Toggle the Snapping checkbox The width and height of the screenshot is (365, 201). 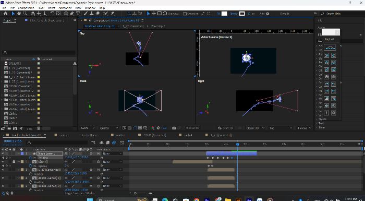185,14
